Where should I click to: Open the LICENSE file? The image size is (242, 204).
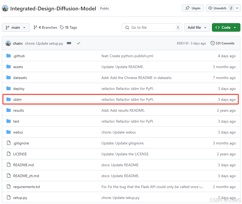[x=20, y=154]
